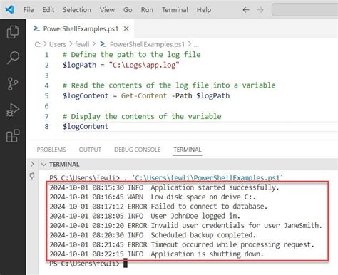Image resolution: width=338 pixels, height=275 pixels.
Task: Click the 'Timeout occurred while processing request.' line
Action: (182, 244)
